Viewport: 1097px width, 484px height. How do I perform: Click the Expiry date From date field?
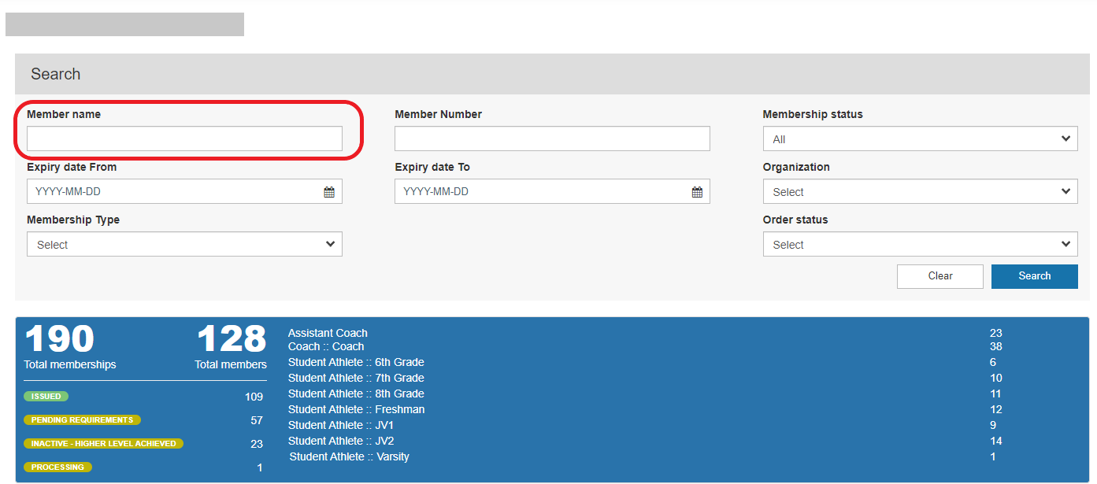[184, 191]
